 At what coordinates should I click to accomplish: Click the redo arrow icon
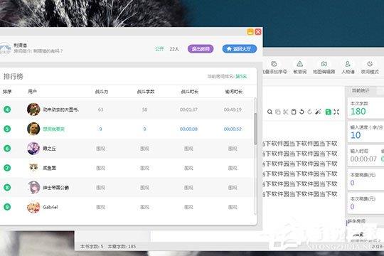click(x=310, y=112)
